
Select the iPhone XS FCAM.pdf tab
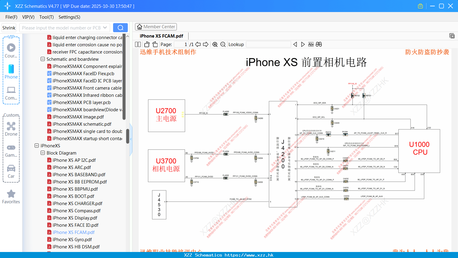coord(161,36)
